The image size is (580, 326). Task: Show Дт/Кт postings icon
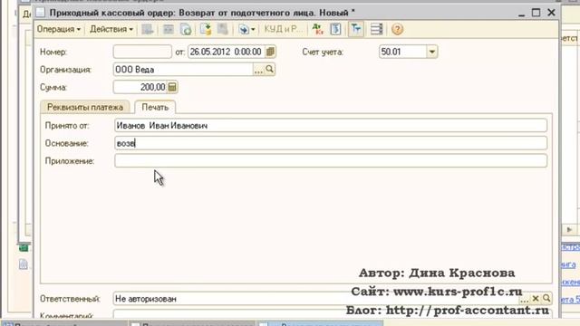[x=318, y=29]
